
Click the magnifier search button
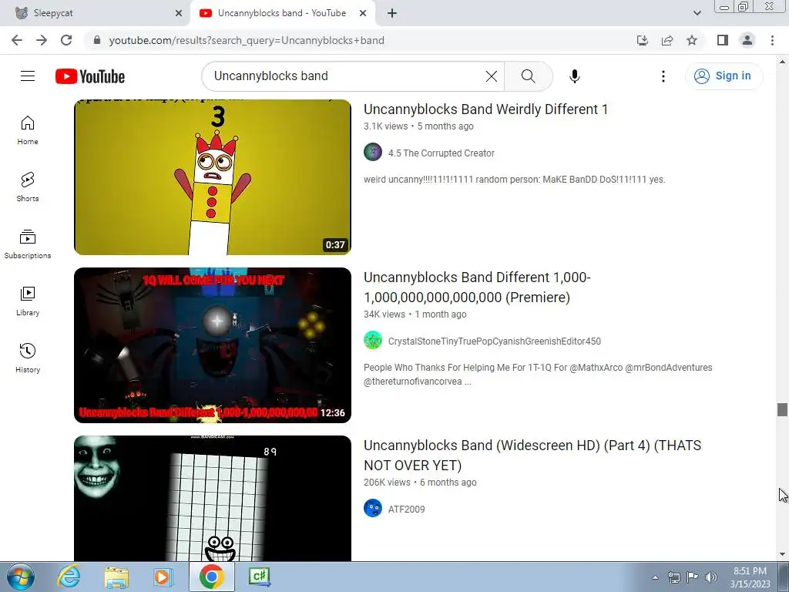529,76
